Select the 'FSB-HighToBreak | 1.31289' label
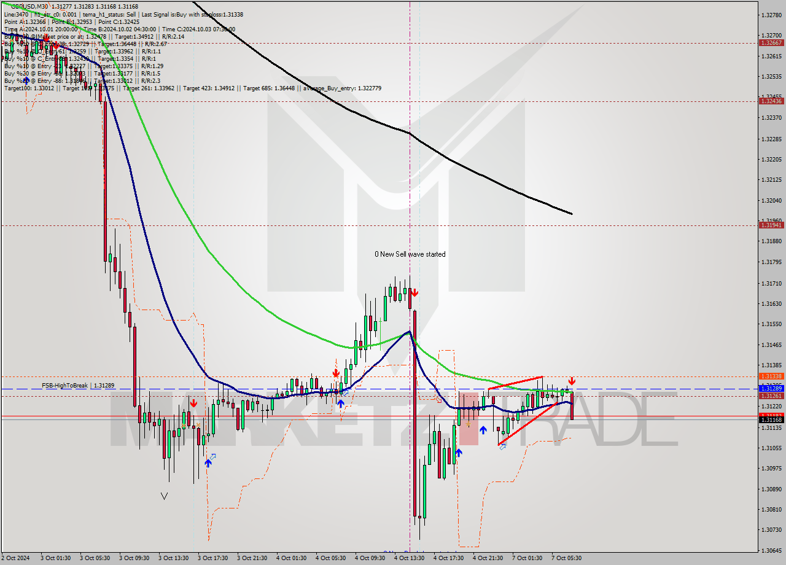This screenshot has height=565, width=786. click(x=78, y=386)
